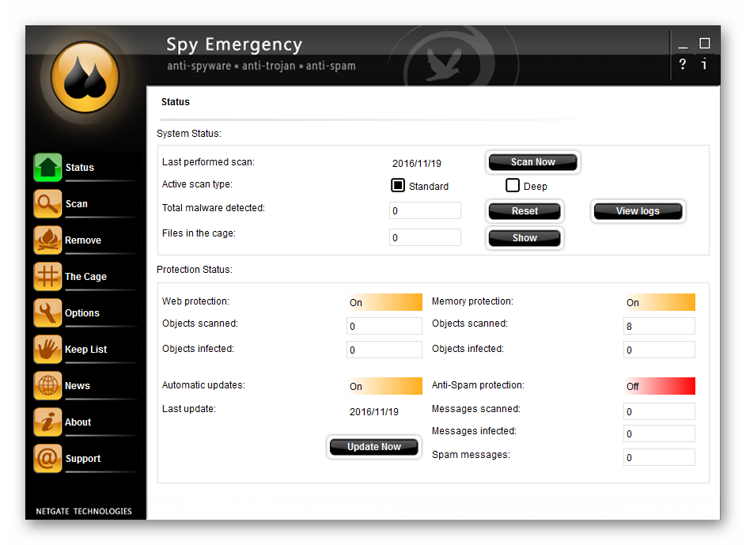Open the About section label
This screenshot has height=545, width=746.
click(x=78, y=422)
